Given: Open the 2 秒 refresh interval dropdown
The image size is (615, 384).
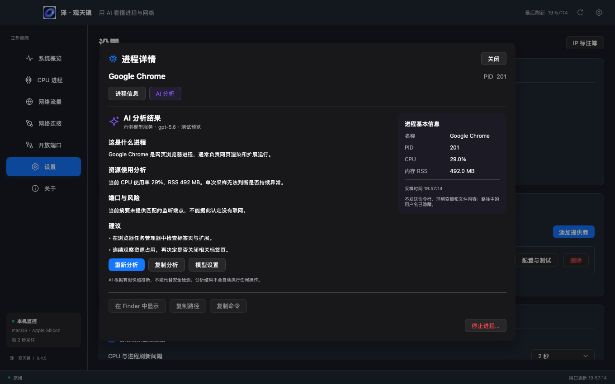Looking at the screenshot, I should tap(563, 356).
